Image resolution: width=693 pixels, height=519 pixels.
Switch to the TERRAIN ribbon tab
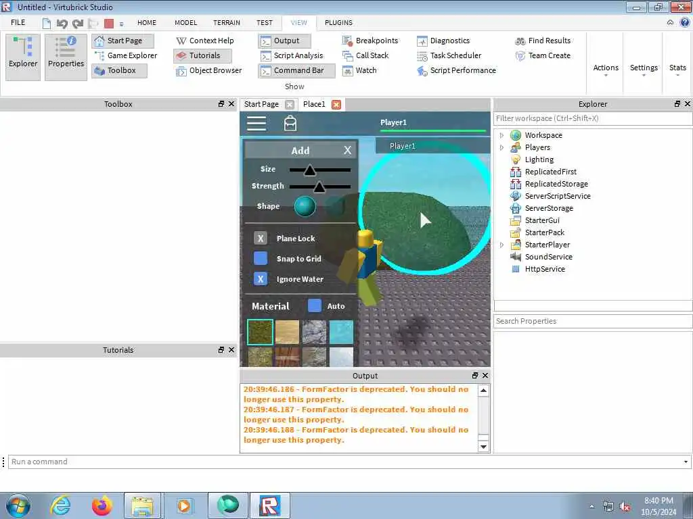[227, 22]
